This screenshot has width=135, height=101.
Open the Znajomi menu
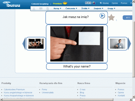98,8
